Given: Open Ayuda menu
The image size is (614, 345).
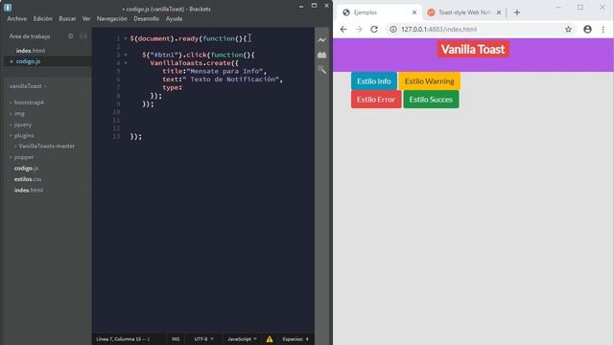Looking at the screenshot, I should tap(174, 19).
